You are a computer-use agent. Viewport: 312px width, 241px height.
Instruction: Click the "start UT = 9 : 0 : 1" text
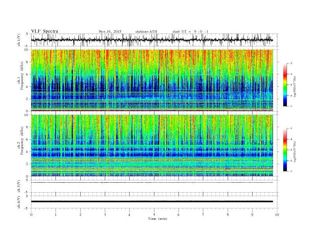[190, 32]
